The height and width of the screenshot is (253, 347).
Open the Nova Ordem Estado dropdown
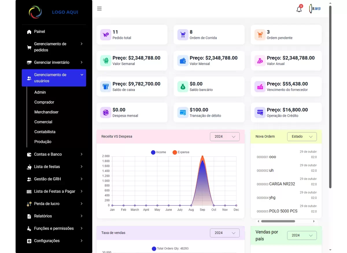302,137
